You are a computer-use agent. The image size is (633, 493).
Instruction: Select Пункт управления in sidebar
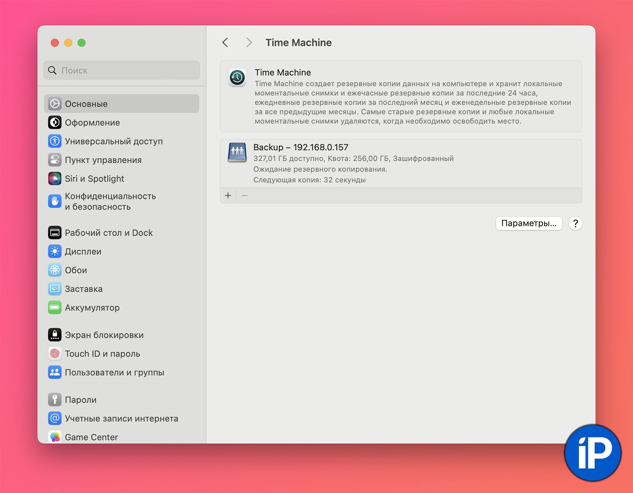(122, 160)
